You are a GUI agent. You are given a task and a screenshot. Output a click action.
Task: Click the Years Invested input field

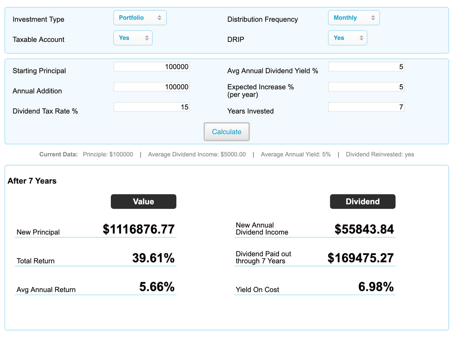pyautogui.click(x=366, y=107)
